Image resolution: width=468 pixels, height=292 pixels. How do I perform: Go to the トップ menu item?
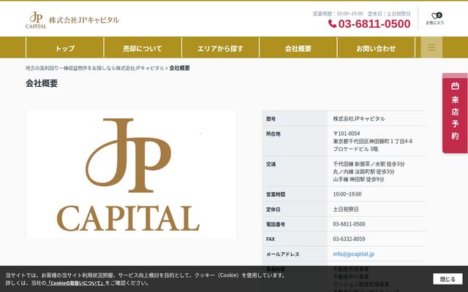click(65, 48)
